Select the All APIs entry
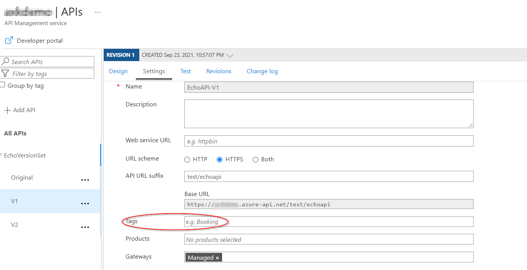527x270 pixels. pyautogui.click(x=15, y=133)
